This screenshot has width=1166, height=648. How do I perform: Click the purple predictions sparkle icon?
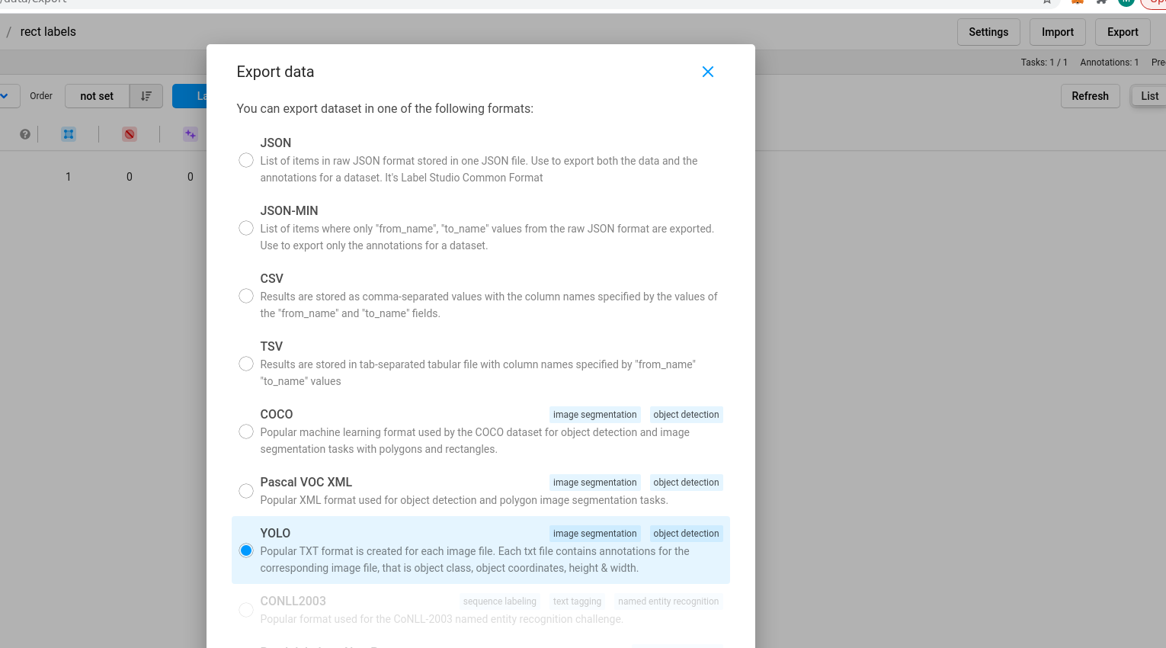pyautogui.click(x=191, y=134)
